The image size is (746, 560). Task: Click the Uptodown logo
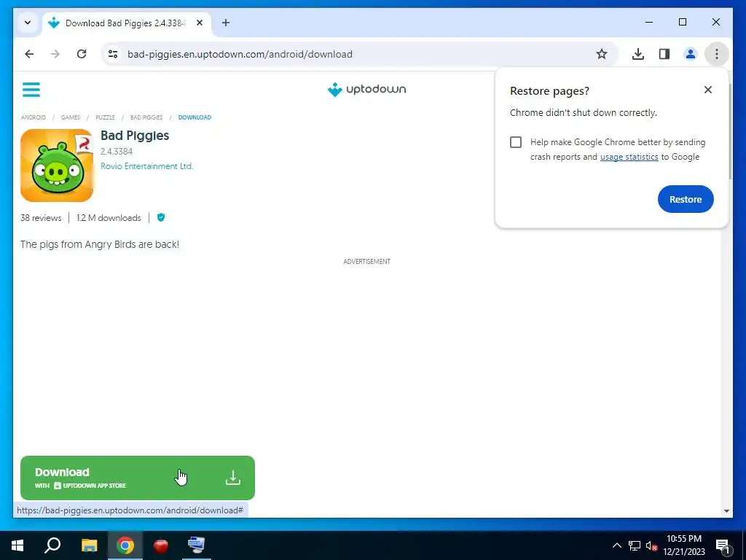coord(367,89)
